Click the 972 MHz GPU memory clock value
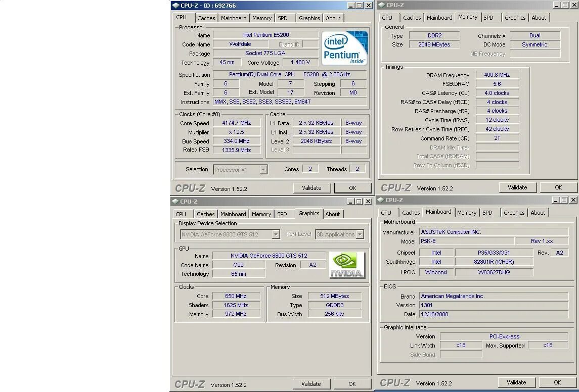Image resolution: width=579 pixels, height=392 pixels. [236, 314]
